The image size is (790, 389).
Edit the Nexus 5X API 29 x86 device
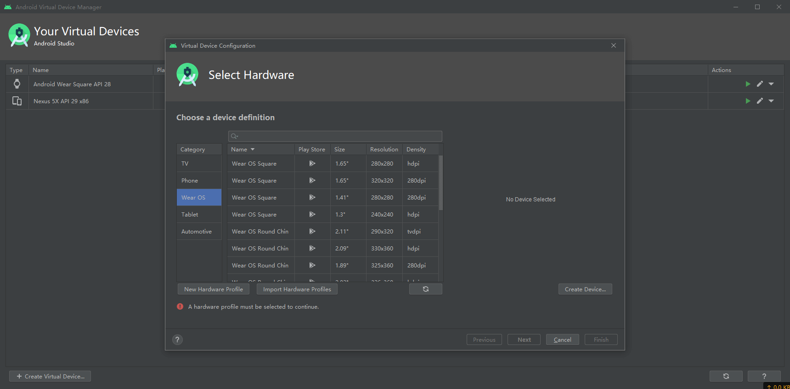click(760, 101)
